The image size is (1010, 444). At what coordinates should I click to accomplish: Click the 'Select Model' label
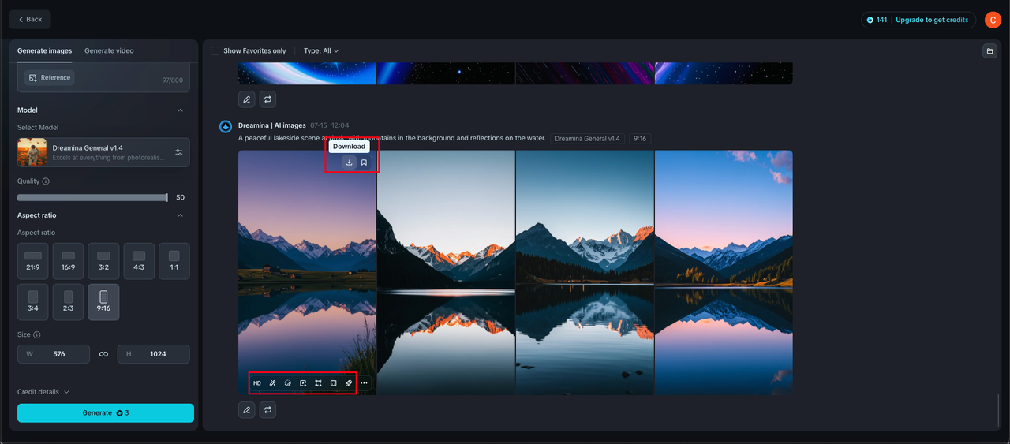click(38, 127)
